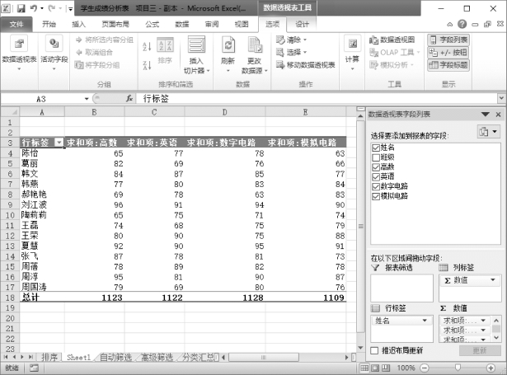Sort descending with the Z-A icon
This screenshot has width=507, height=375.
[147, 65]
